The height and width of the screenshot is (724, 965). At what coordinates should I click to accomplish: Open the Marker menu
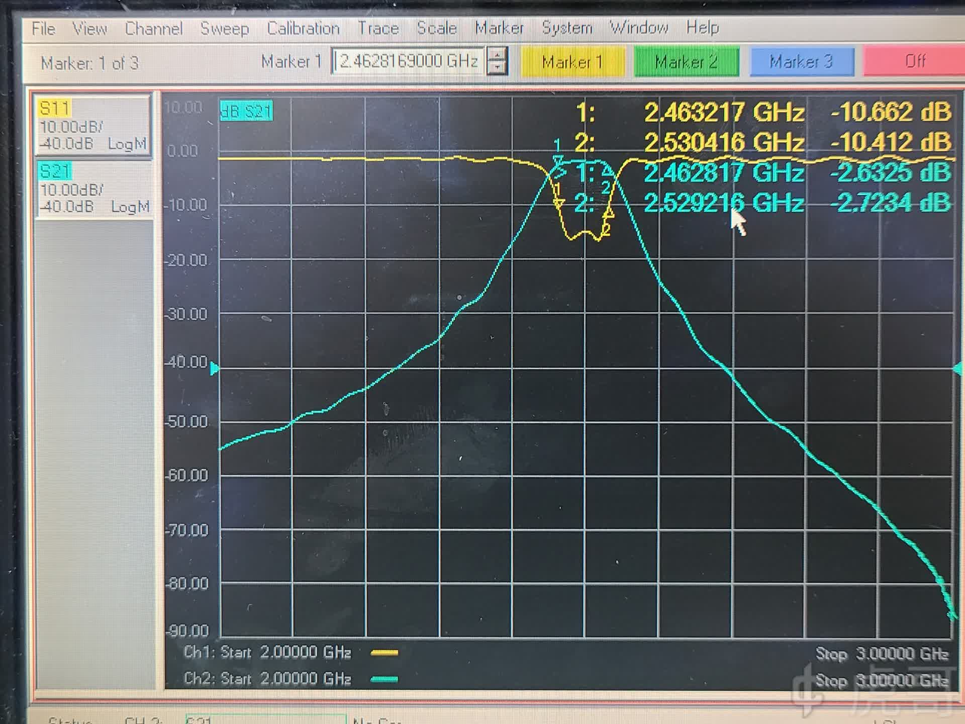[x=499, y=28]
